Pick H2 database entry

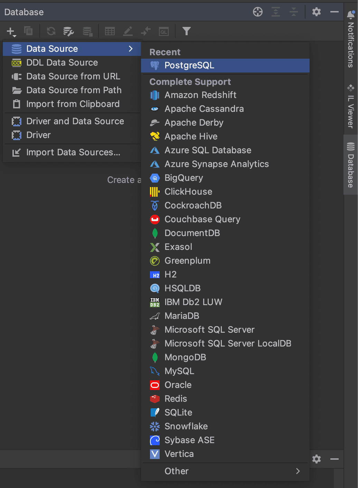click(225, 274)
